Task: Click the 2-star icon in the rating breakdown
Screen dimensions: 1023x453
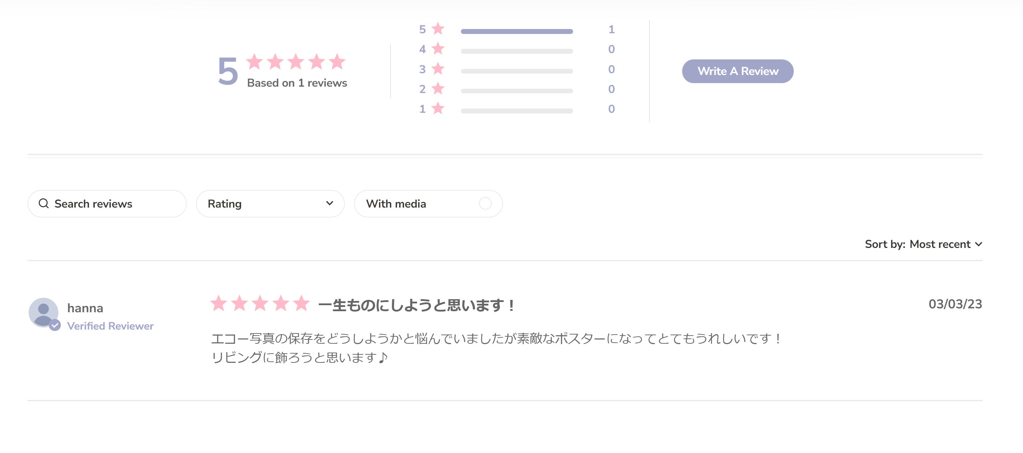Action: [x=437, y=88]
